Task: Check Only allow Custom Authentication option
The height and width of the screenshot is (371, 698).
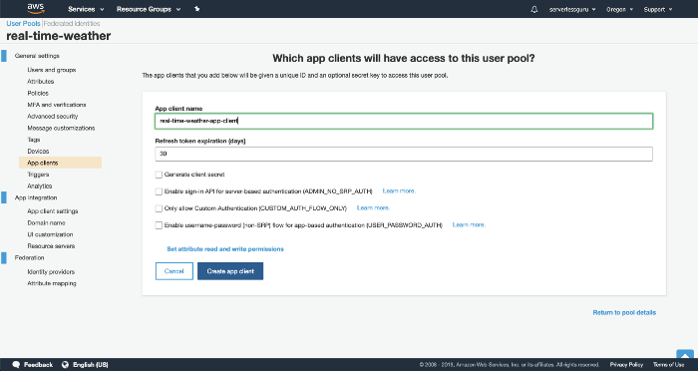Action: pos(159,208)
